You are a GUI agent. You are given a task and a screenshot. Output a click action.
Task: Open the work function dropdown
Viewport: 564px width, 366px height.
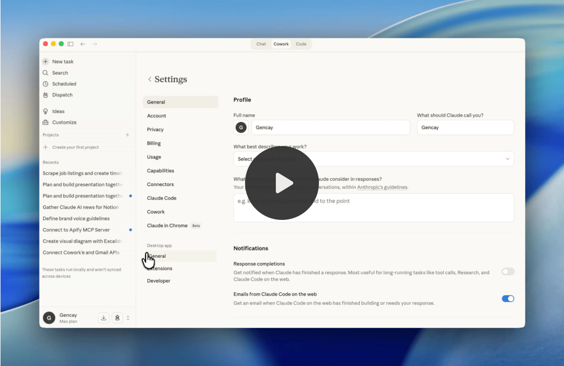pyautogui.click(x=374, y=159)
